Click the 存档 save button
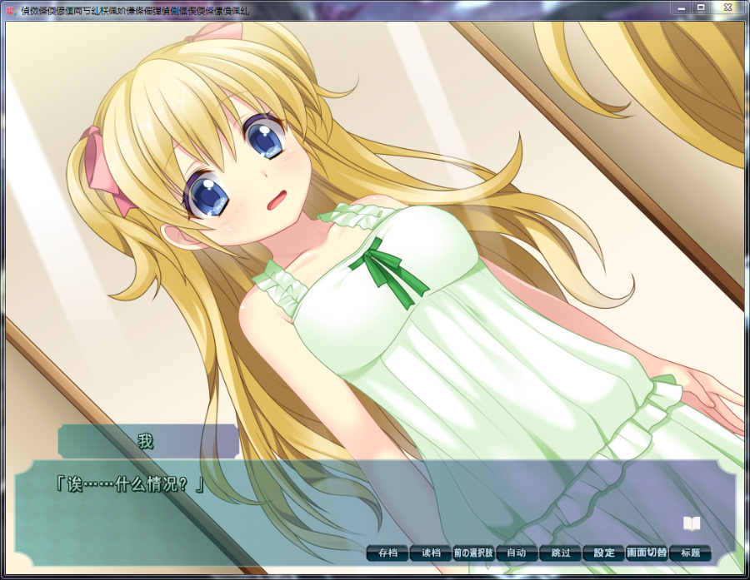Viewport: 750px width, 580px height. click(x=387, y=553)
